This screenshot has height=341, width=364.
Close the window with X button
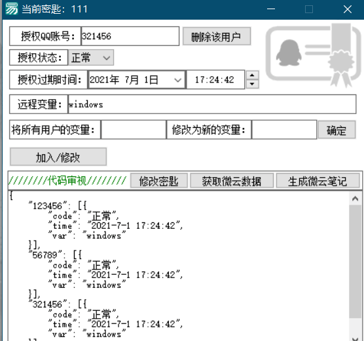(348, 9)
